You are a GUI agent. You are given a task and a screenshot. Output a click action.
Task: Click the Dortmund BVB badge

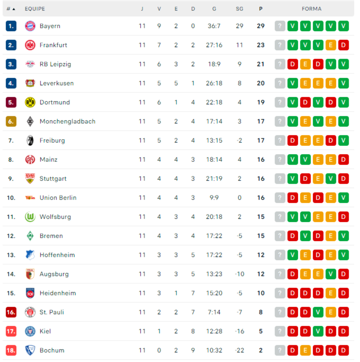coord(30,102)
